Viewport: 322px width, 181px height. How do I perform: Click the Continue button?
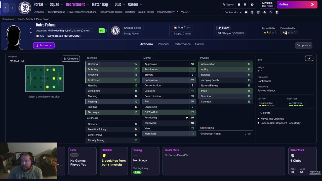click(x=297, y=5)
